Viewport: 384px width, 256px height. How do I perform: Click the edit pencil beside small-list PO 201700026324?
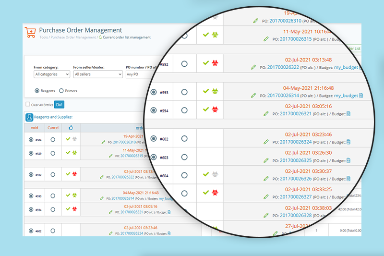pos(111,233)
